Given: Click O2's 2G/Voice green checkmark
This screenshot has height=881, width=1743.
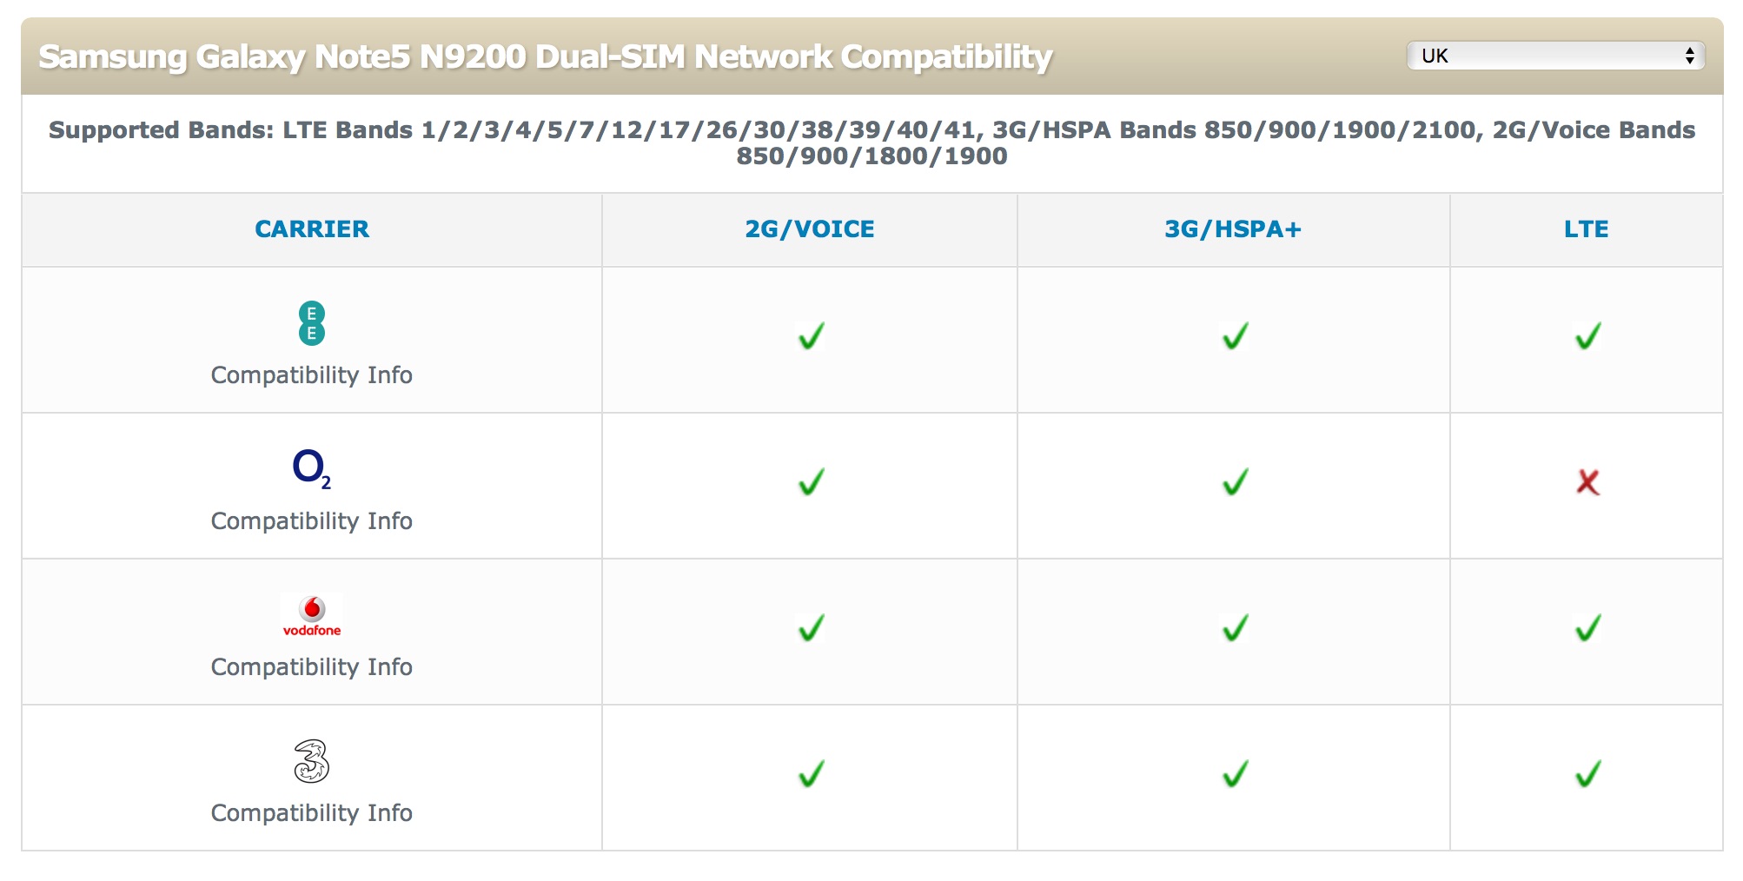Looking at the screenshot, I should point(811,482).
